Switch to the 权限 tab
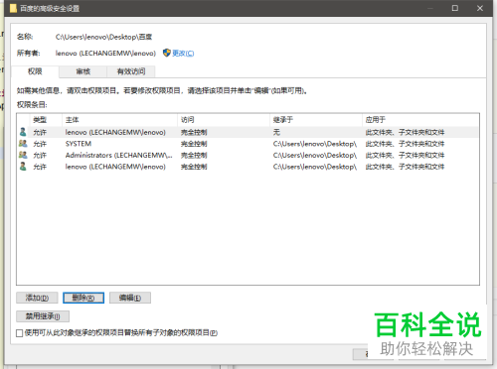This screenshot has height=369, width=497. click(x=35, y=71)
